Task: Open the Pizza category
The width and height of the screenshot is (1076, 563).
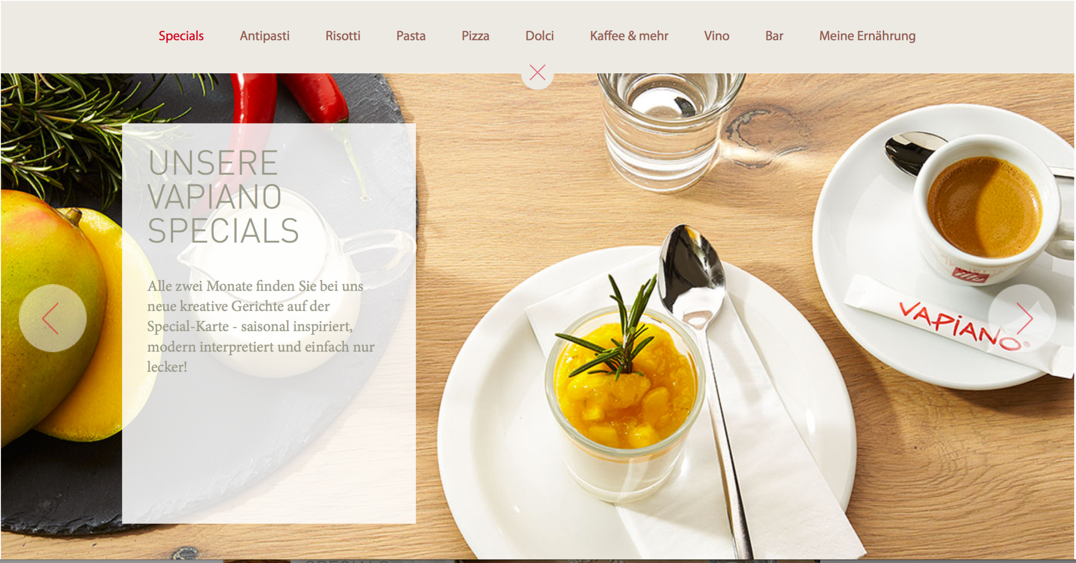Action: pyautogui.click(x=476, y=36)
